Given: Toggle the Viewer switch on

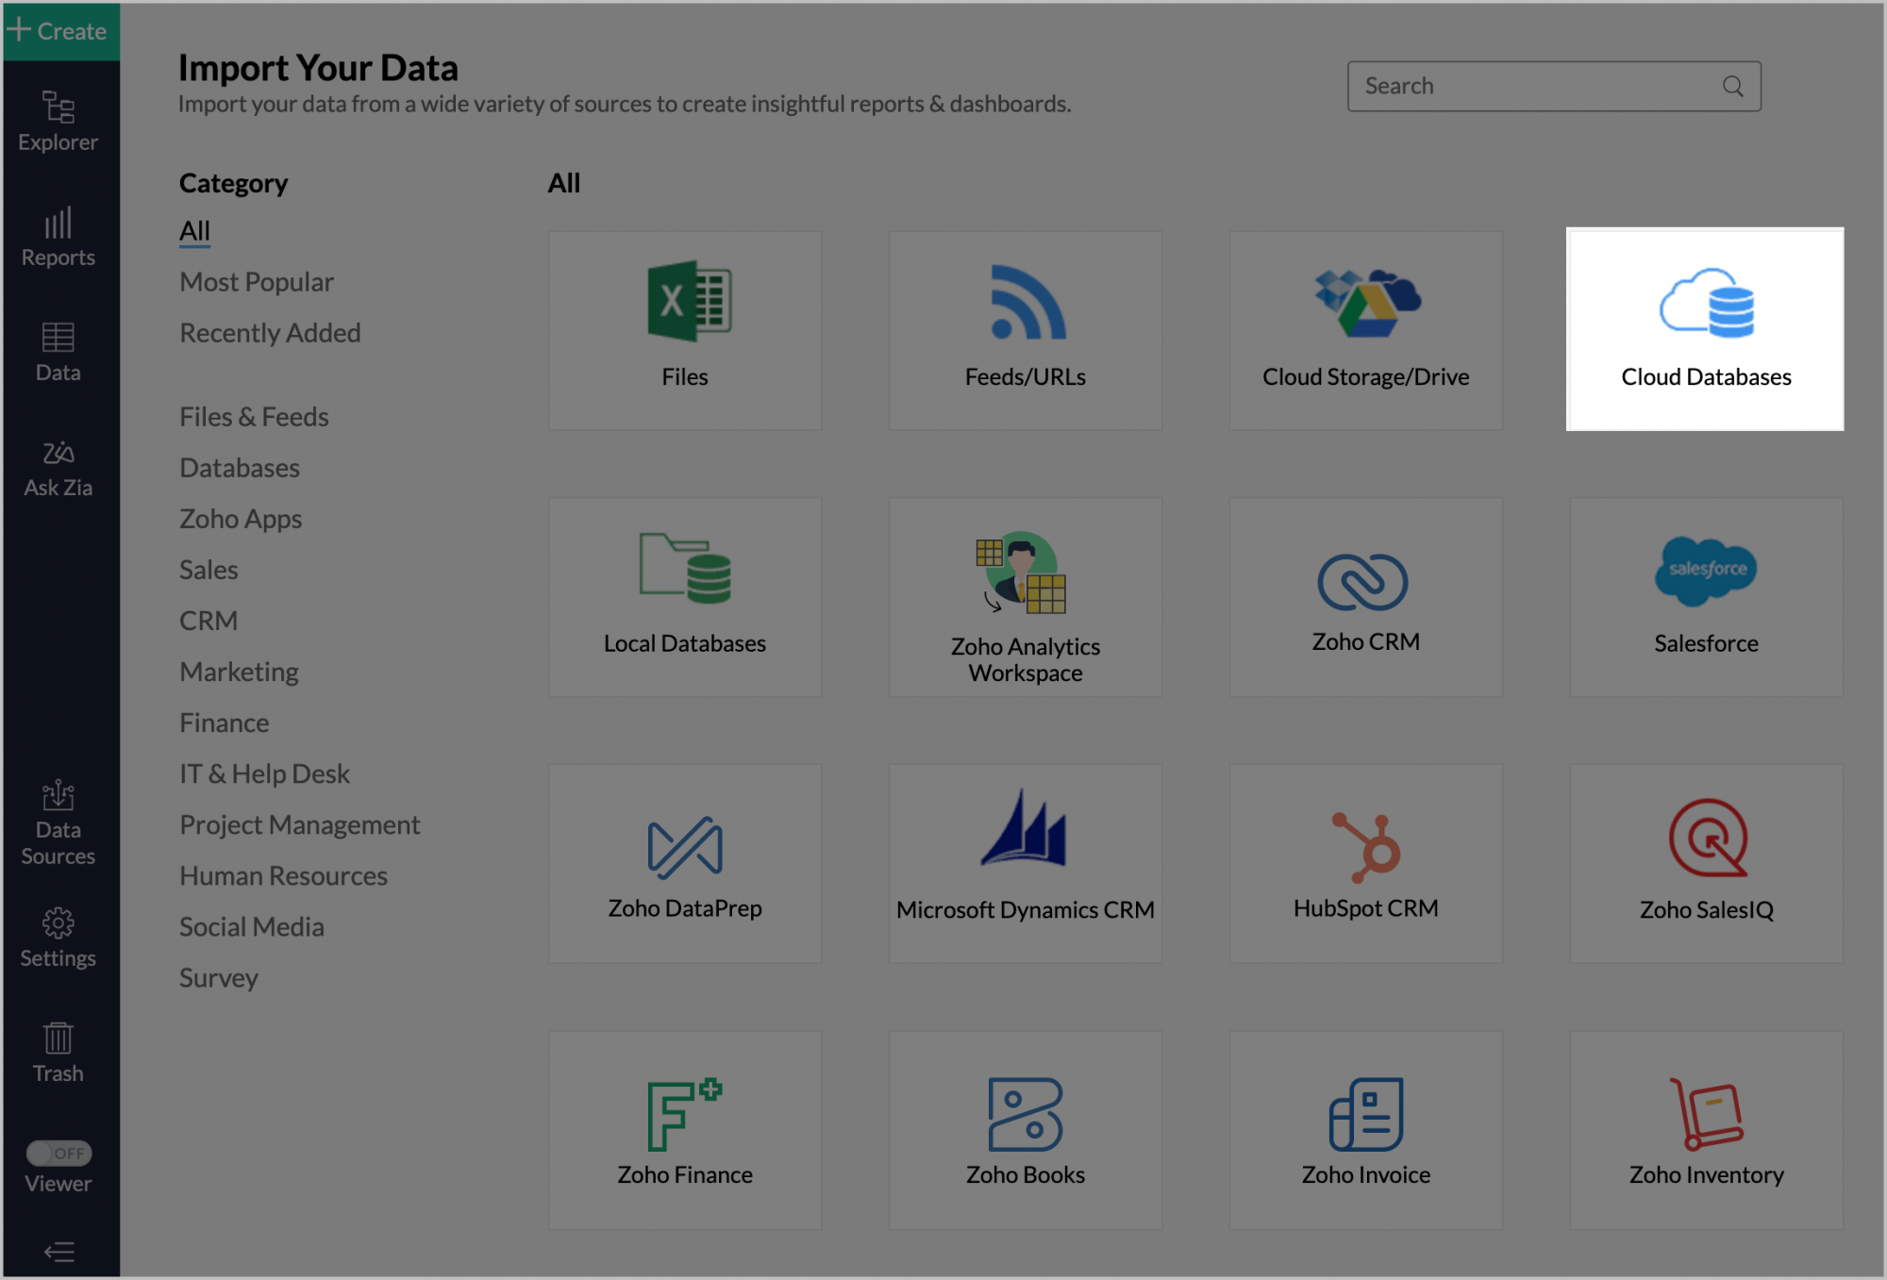Looking at the screenshot, I should click(58, 1153).
